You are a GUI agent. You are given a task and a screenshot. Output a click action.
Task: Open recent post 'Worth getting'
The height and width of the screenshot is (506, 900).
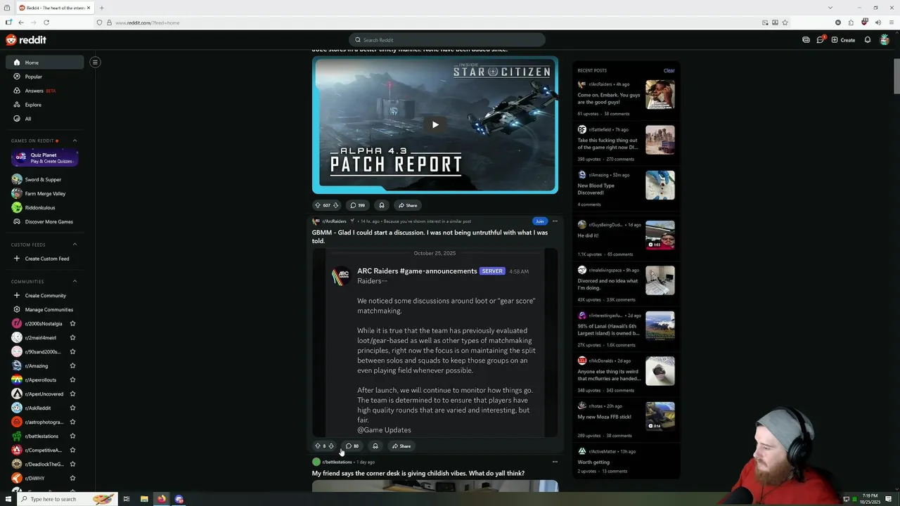coord(593,462)
